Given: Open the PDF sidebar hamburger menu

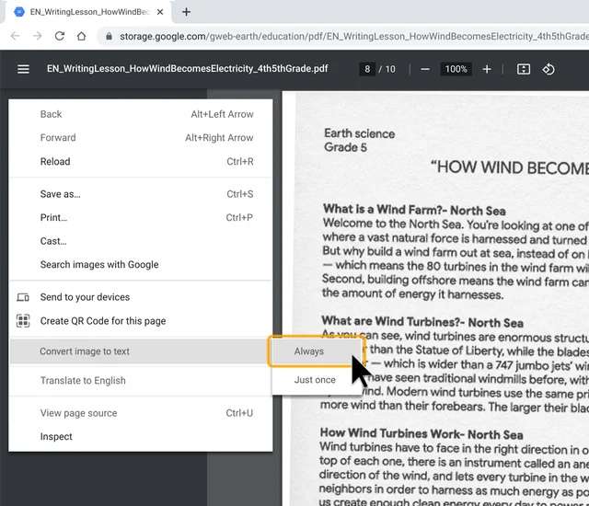Looking at the screenshot, I should tap(23, 69).
